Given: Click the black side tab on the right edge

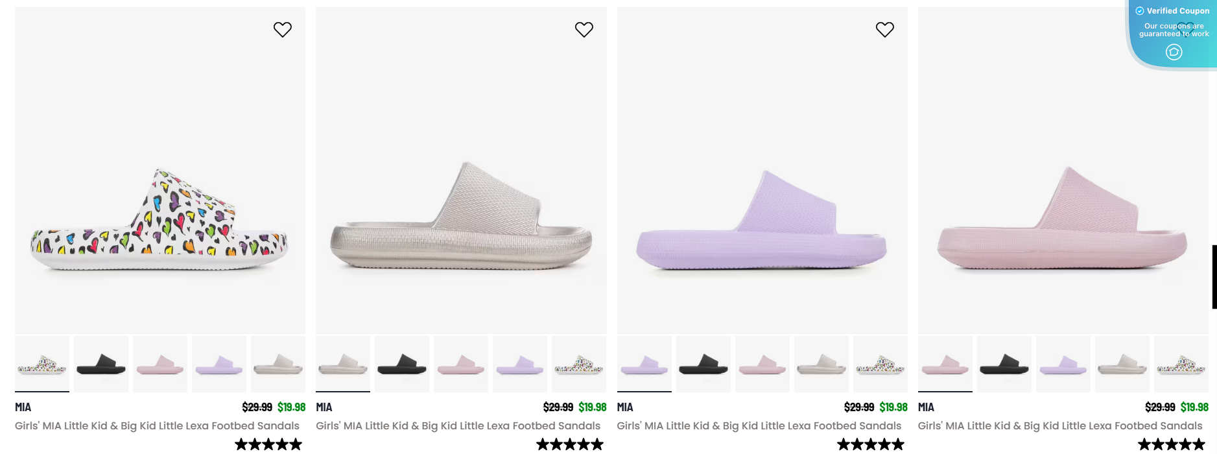Looking at the screenshot, I should click(x=1214, y=277).
